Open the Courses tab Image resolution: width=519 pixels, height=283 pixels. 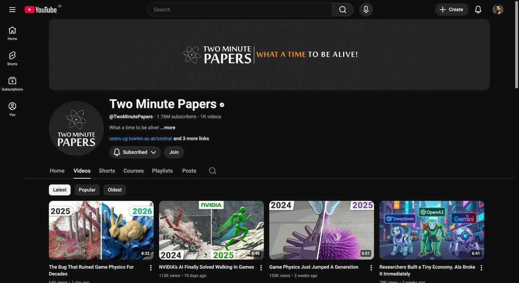point(133,170)
